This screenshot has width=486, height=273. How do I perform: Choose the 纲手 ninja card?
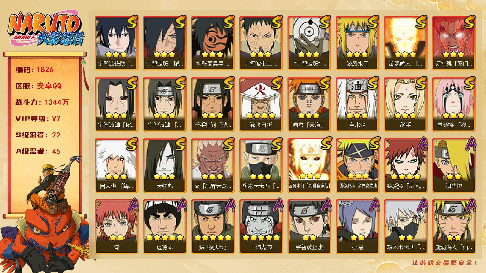[x=406, y=104]
